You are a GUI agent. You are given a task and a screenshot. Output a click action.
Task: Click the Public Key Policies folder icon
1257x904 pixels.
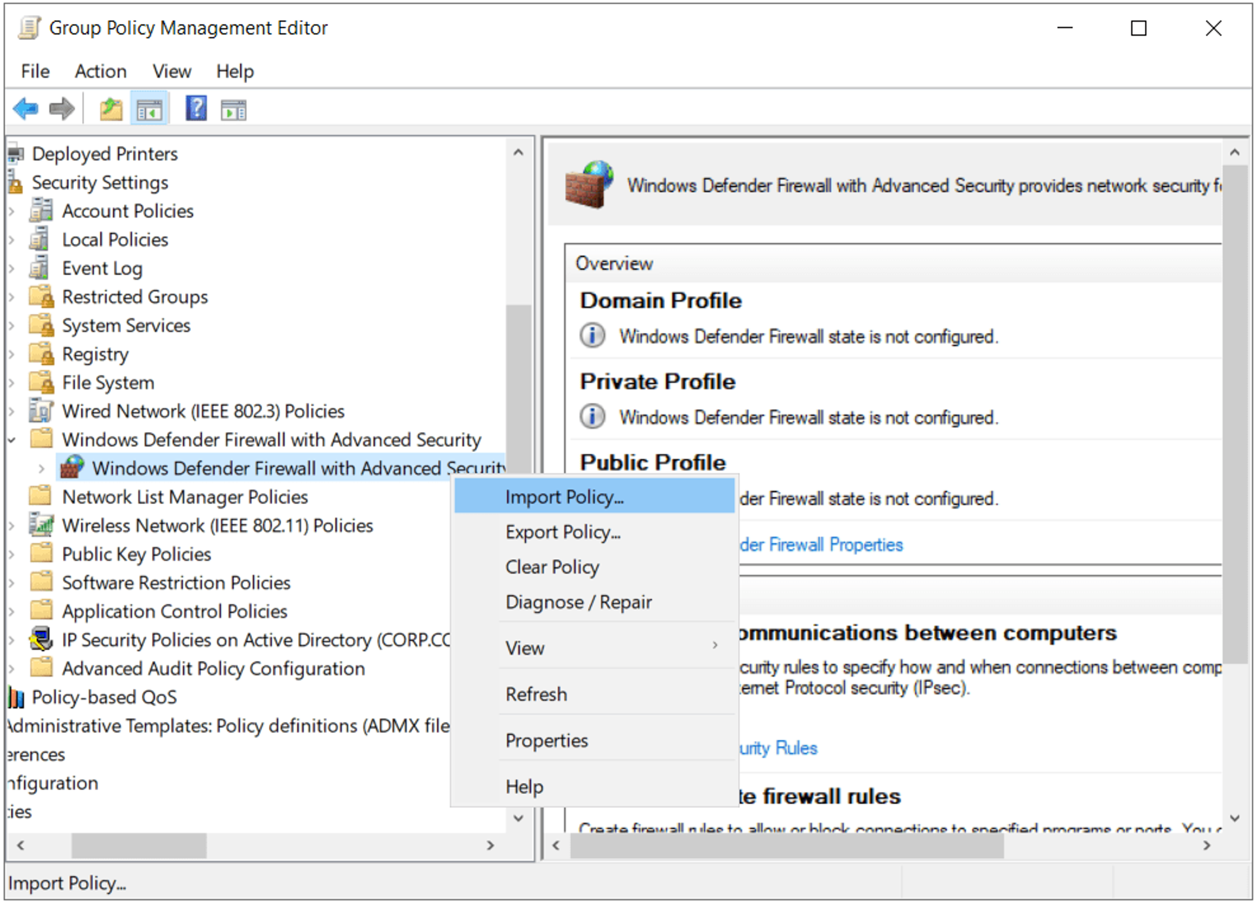tap(41, 553)
